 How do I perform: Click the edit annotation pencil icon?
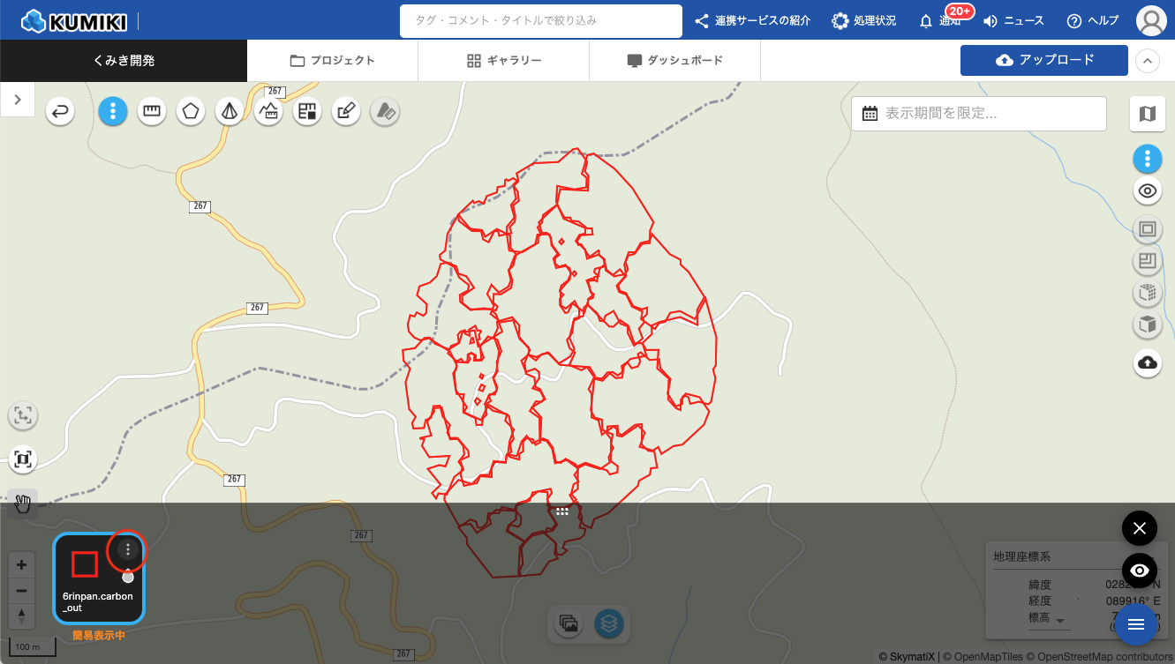click(x=346, y=111)
